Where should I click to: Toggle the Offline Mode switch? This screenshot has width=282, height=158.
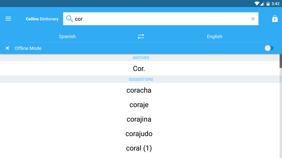click(x=269, y=48)
